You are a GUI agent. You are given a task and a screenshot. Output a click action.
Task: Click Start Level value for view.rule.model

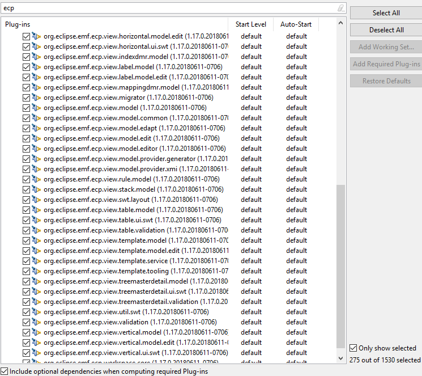tap(251, 179)
